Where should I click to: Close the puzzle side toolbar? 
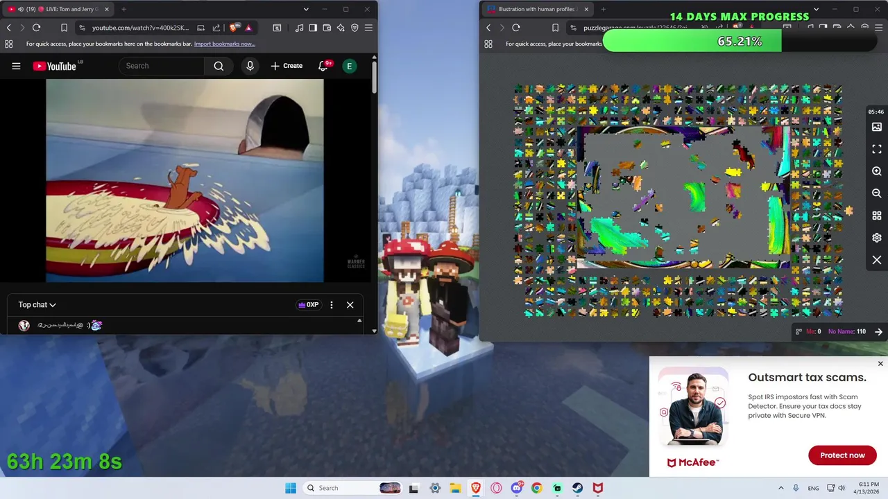[x=877, y=260]
